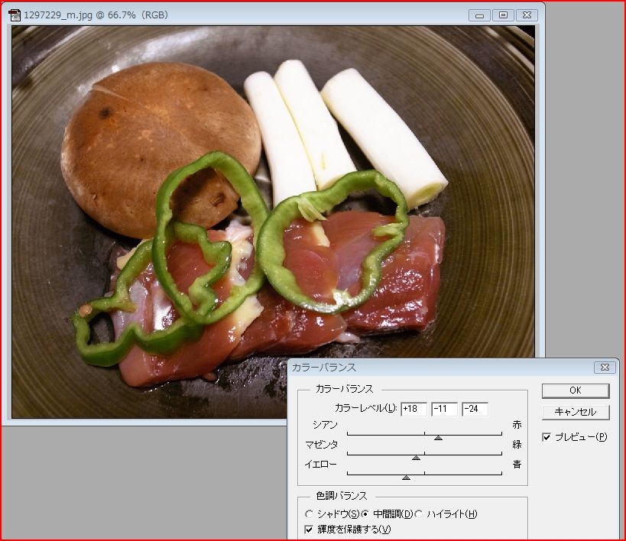Viewport: 626px width, 541px height.
Task: Click the +18 color level field
Action: 414,409
